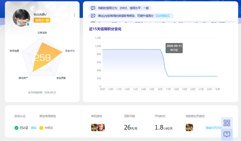Click the QQ penguin badge on avatar
The width and height of the screenshot is (241, 141).
point(28,24)
